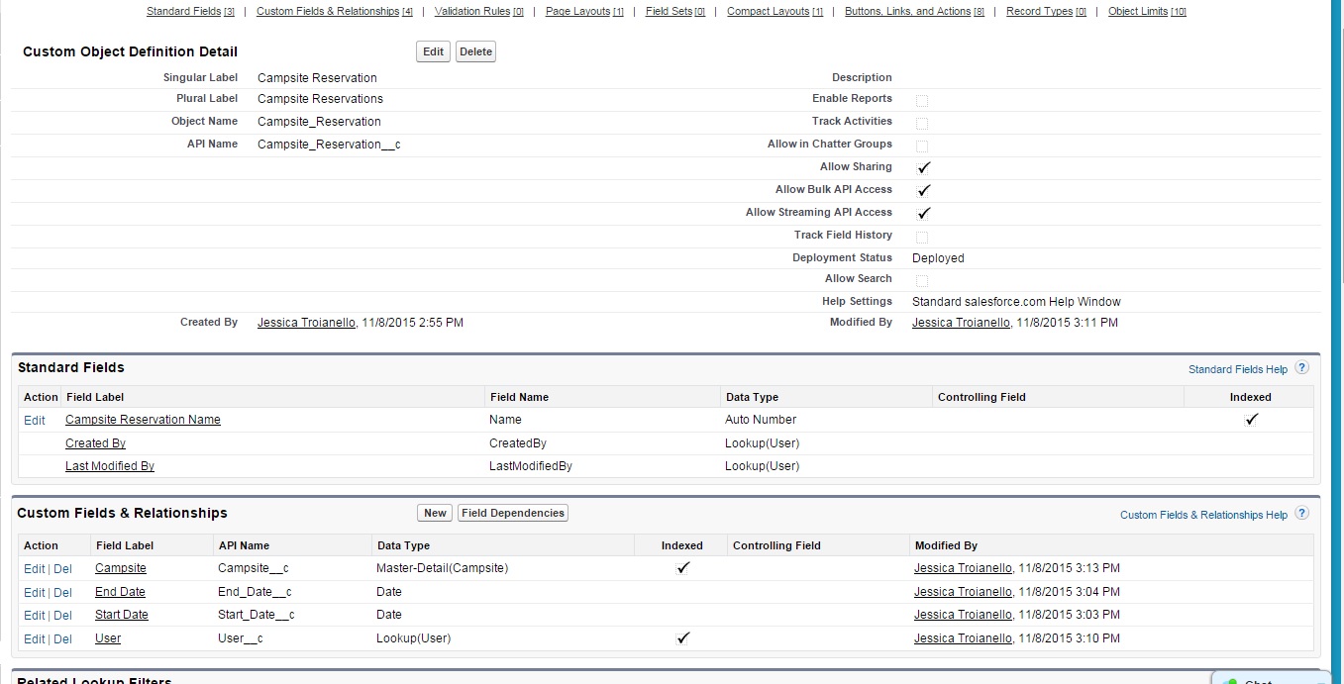The image size is (1344, 684).
Task: Open Jessica Troianello link in Campsite row
Action: 963,568
